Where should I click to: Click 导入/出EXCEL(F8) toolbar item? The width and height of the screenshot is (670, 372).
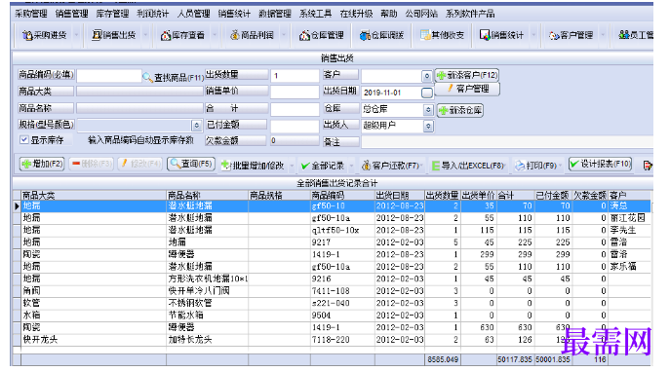(x=467, y=166)
